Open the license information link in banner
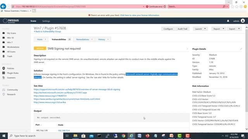 point(139,15)
